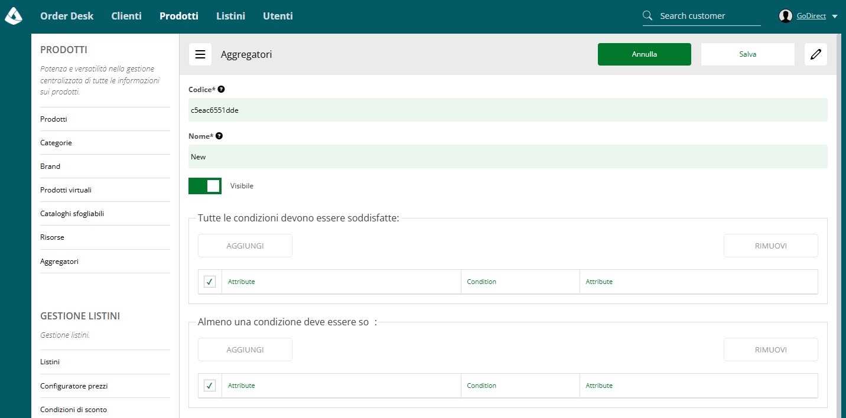Image resolution: width=846 pixels, height=418 pixels.
Task: Open the Prodotti top menu
Action: [x=179, y=16]
